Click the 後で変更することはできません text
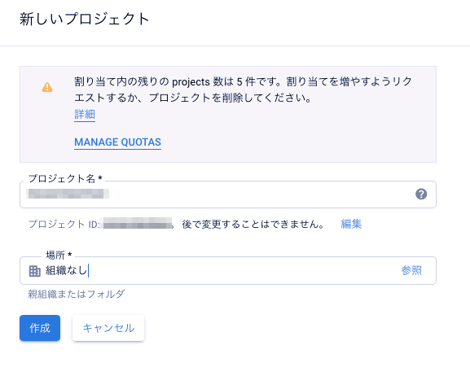470x389 pixels. point(253,224)
